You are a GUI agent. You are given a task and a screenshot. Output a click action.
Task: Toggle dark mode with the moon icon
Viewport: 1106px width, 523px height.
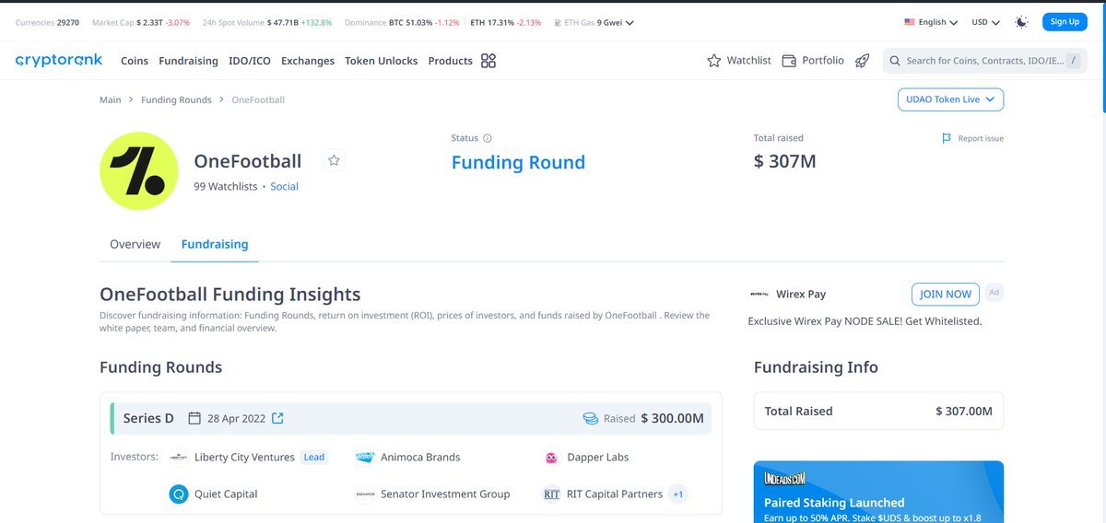[x=1021, y=22]
